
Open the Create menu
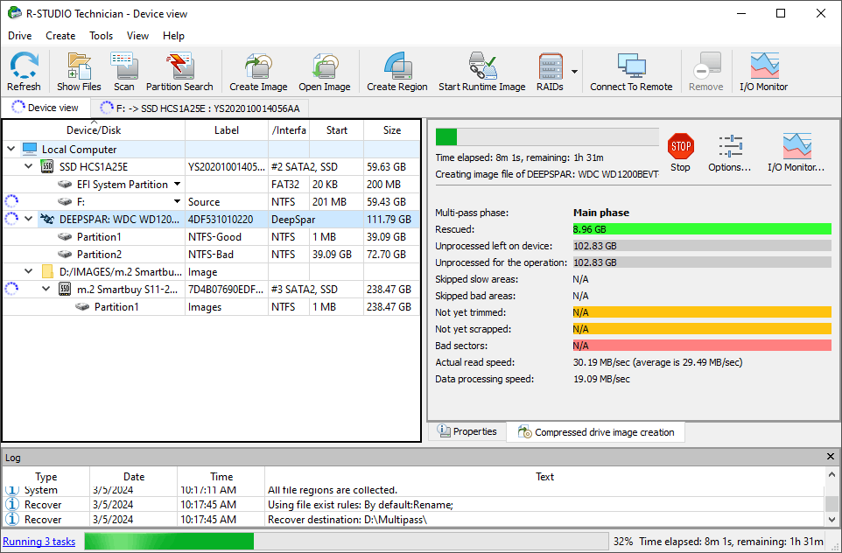(x=60, y=35)
